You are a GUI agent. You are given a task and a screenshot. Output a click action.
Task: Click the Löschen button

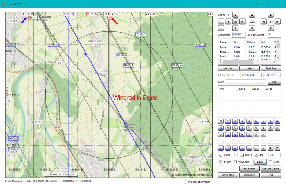pos(228,68)
